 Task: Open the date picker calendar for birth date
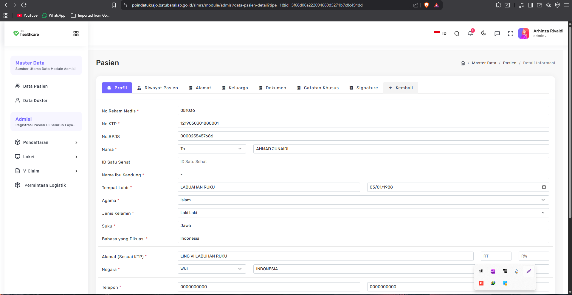coord(544,187)
